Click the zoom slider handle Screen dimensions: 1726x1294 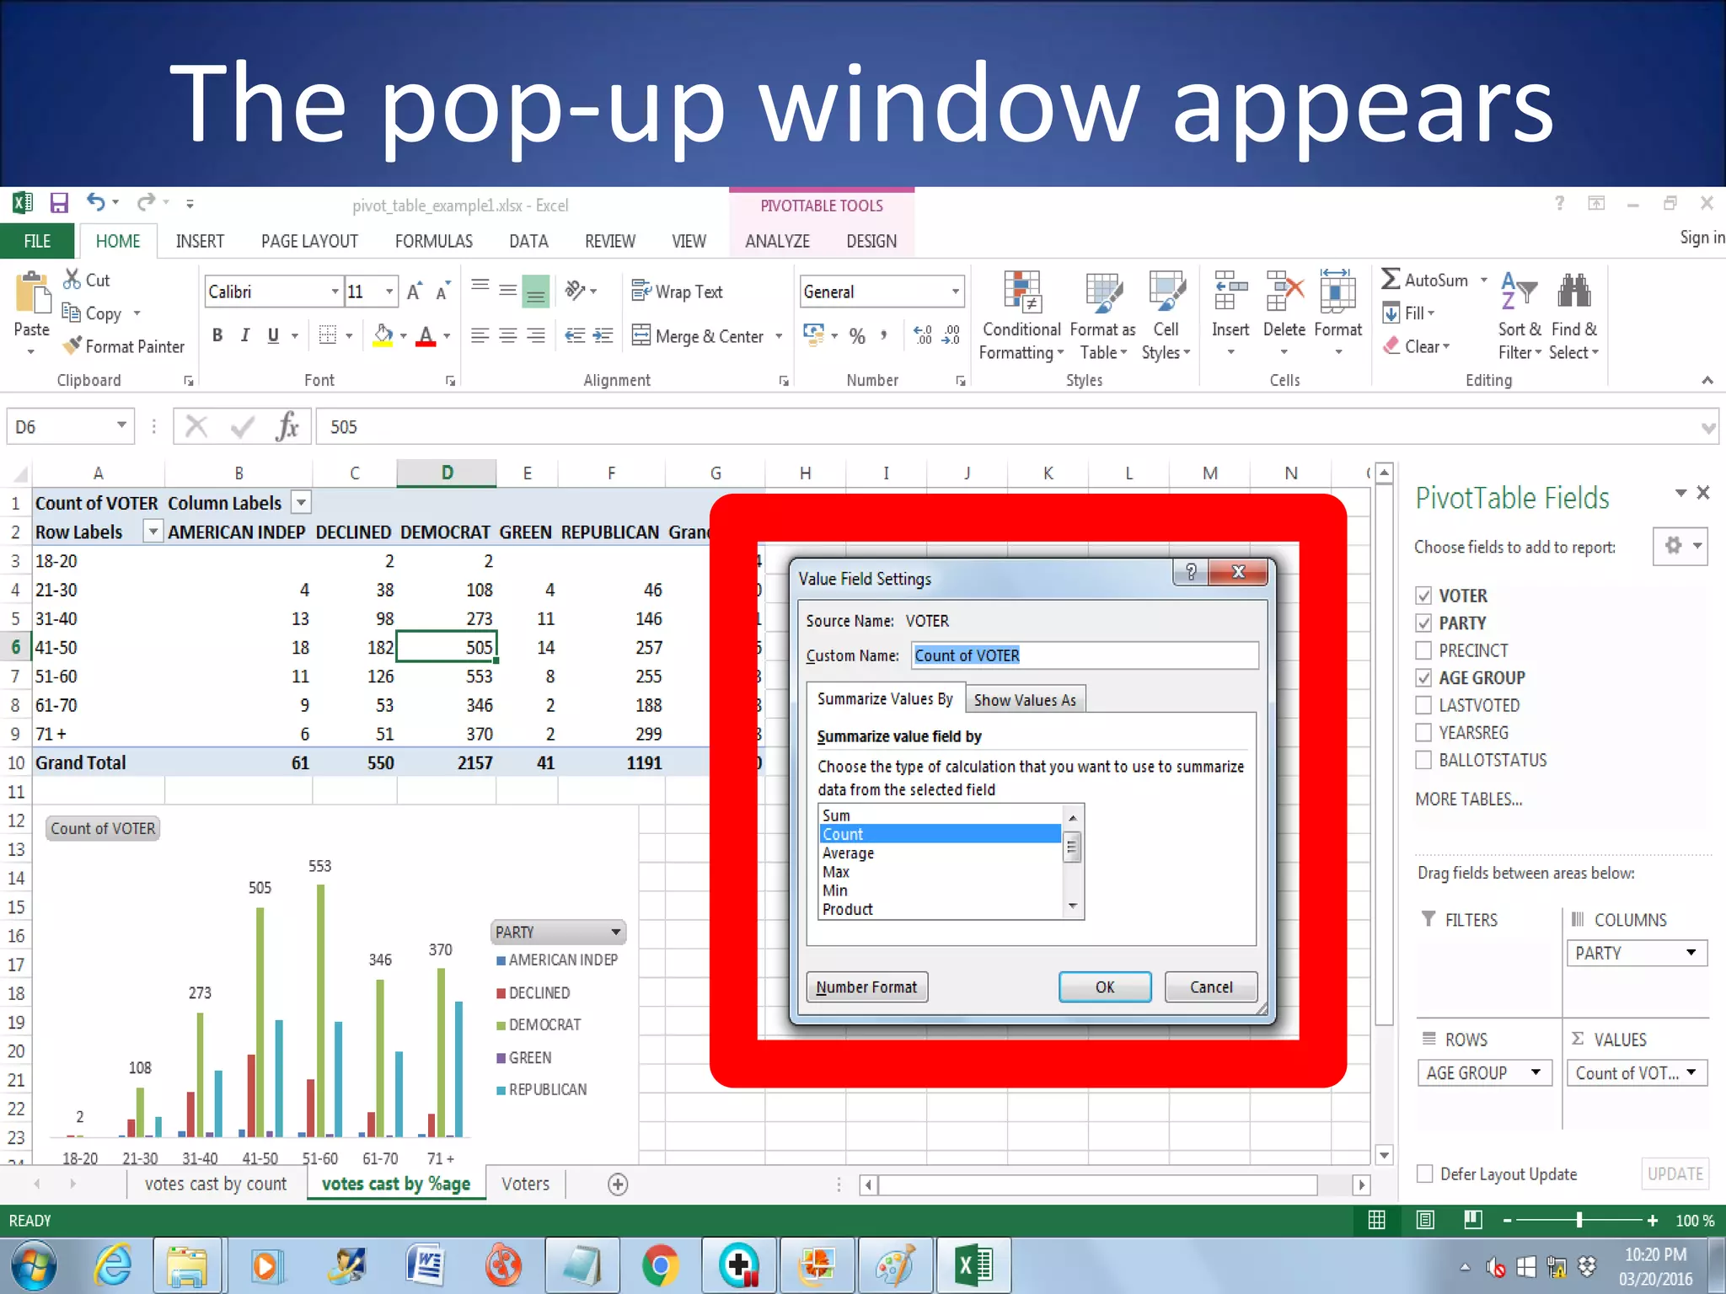1579,1220
